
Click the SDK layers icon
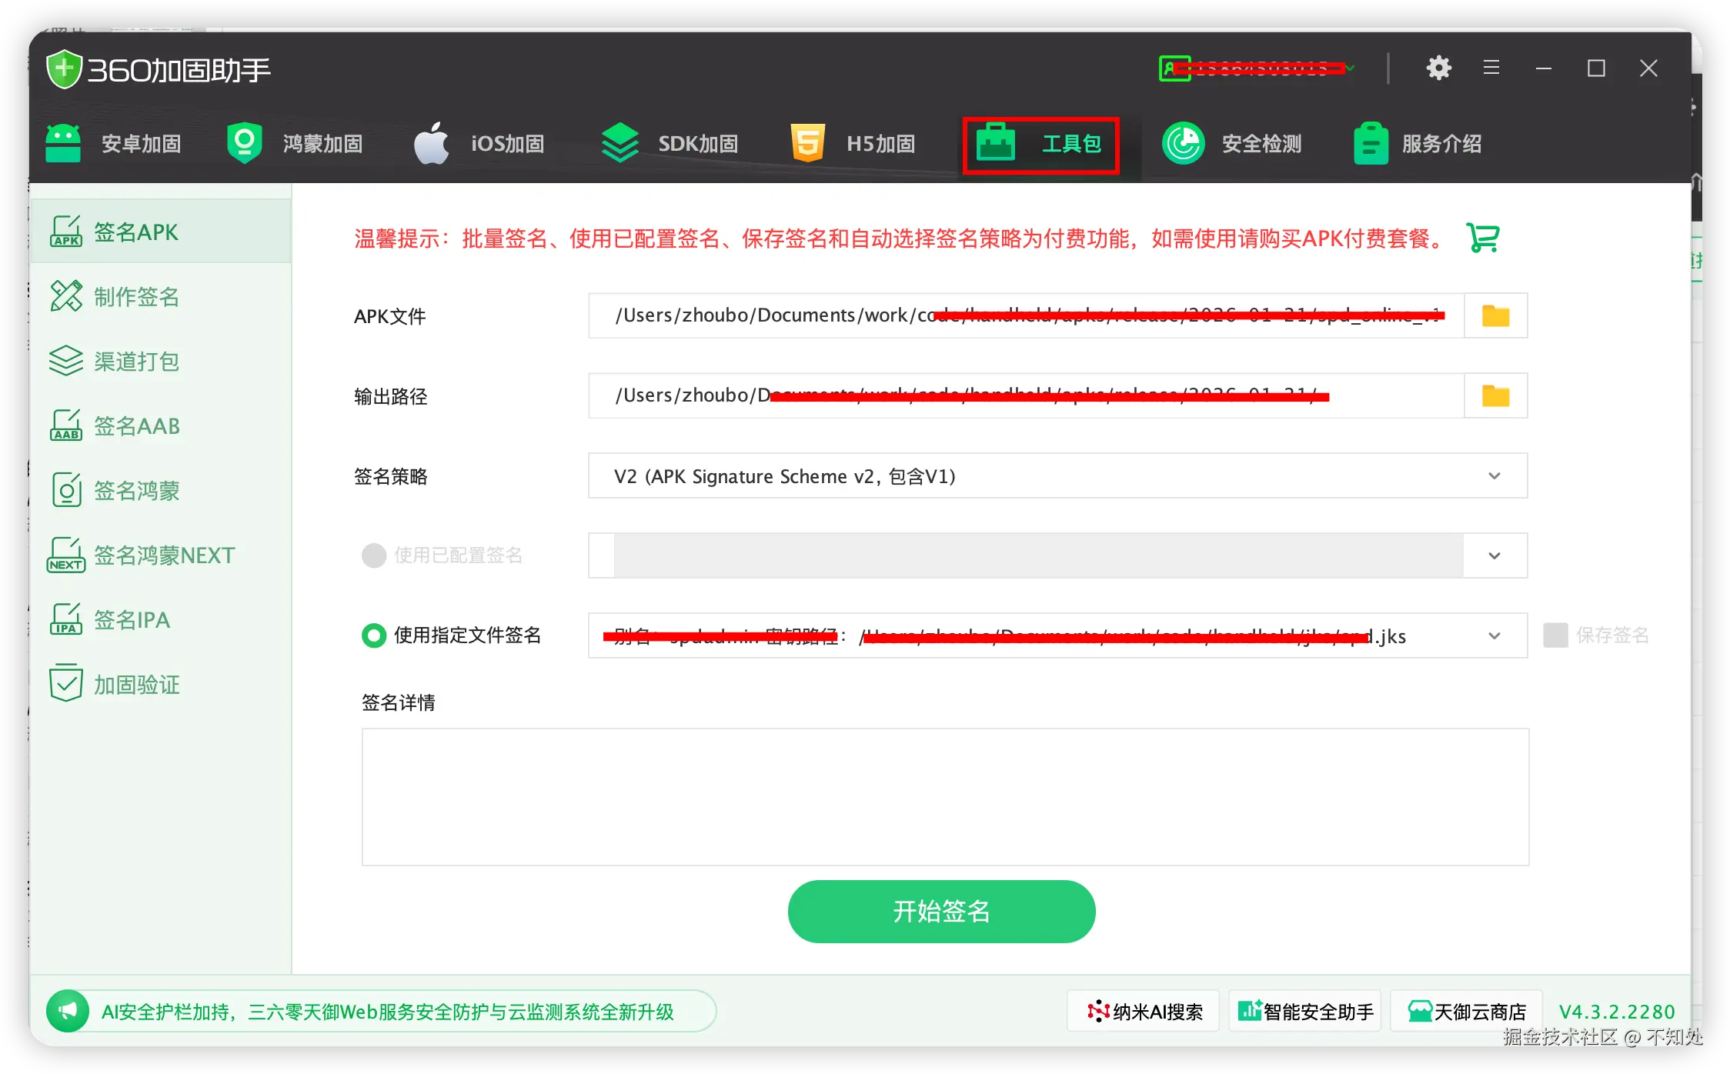(x=620, y=143)
